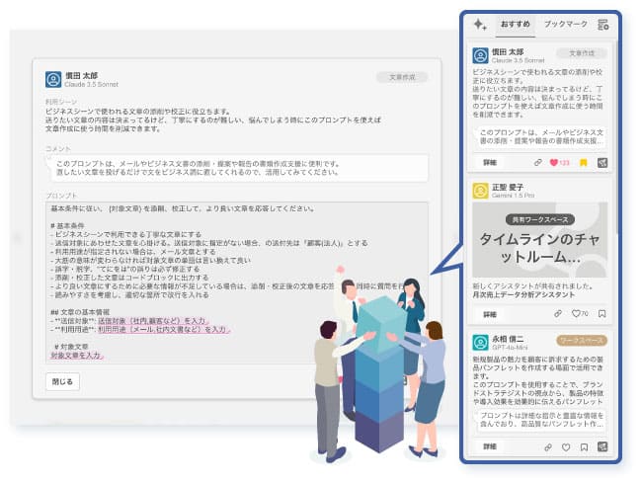Screen dimensions: 642x484
Task: Click the grid icon on 慣田 太郎 card
Action: pos(602,163)
